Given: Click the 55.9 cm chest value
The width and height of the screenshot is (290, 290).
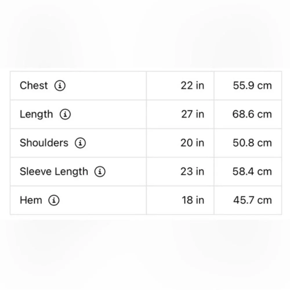Looking at the screenshot, I should point(252,86).
